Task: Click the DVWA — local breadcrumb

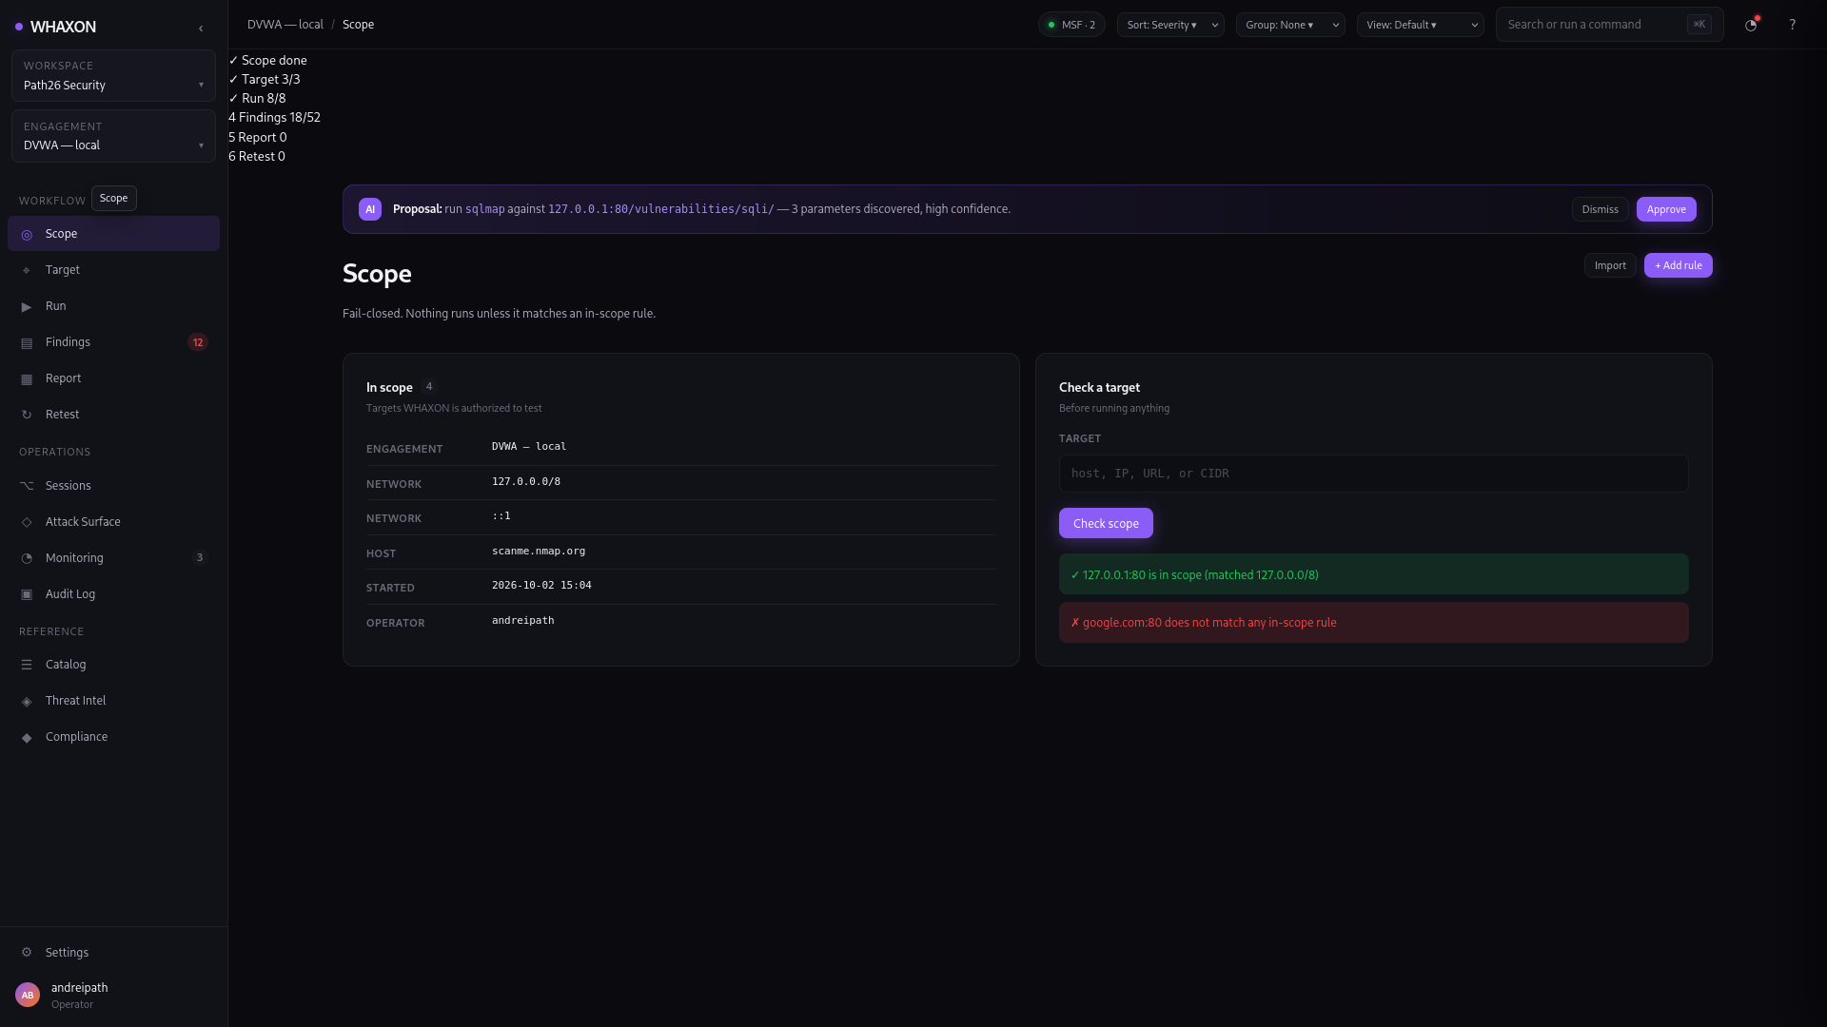Action: click(285, 25)
